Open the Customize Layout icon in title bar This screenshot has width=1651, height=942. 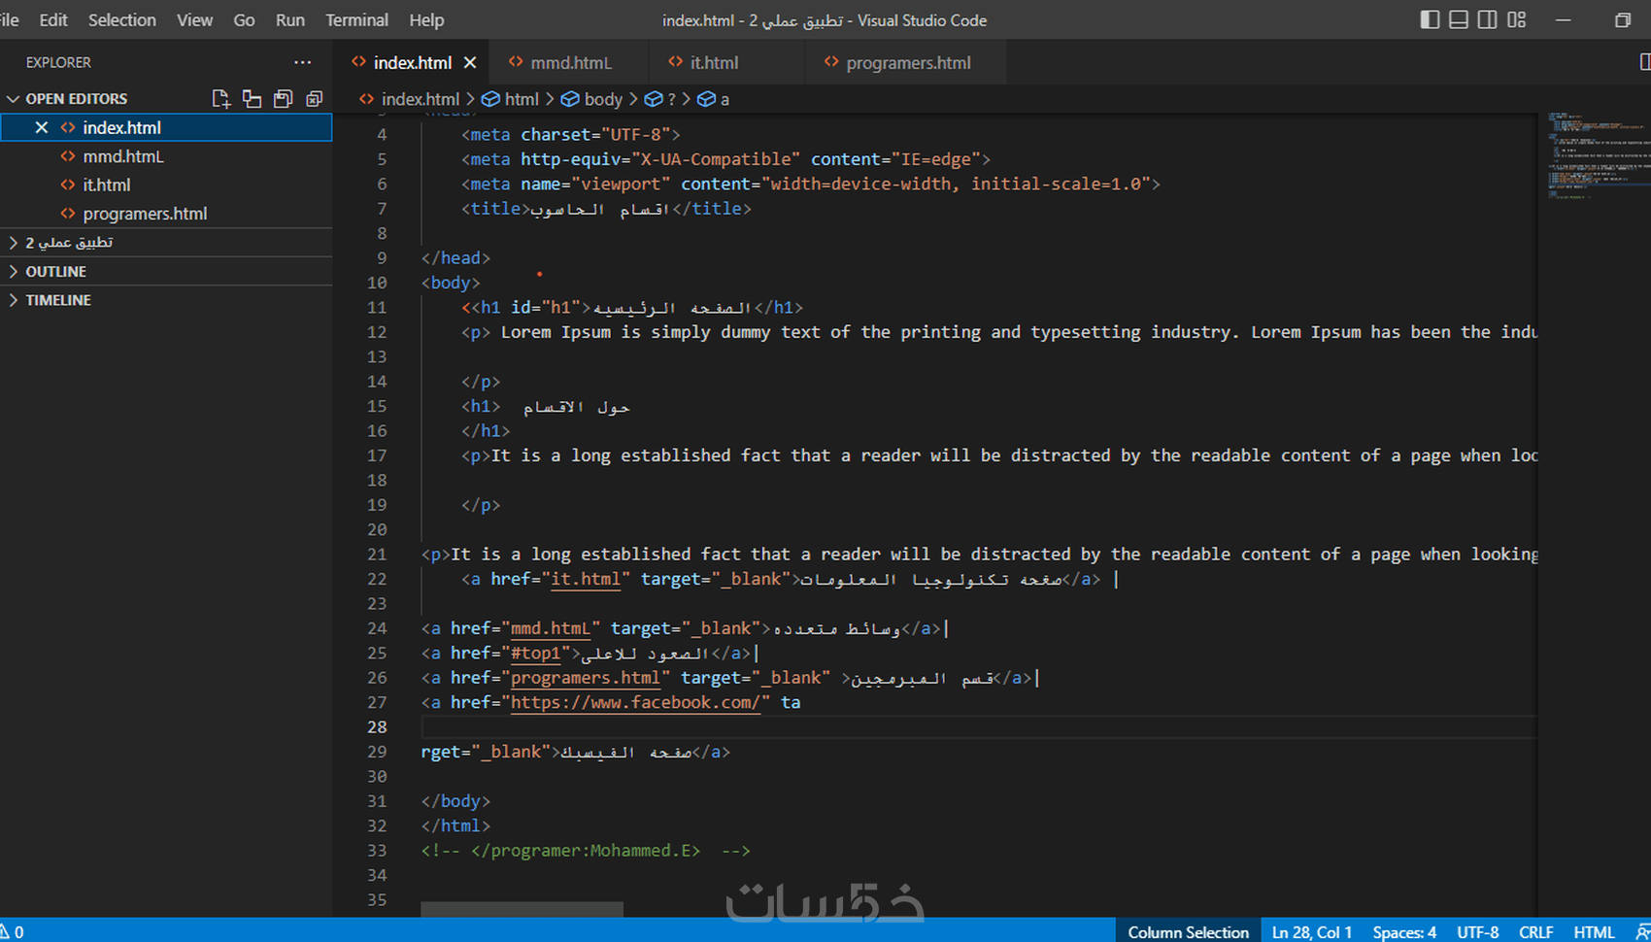click(1516, 20)
